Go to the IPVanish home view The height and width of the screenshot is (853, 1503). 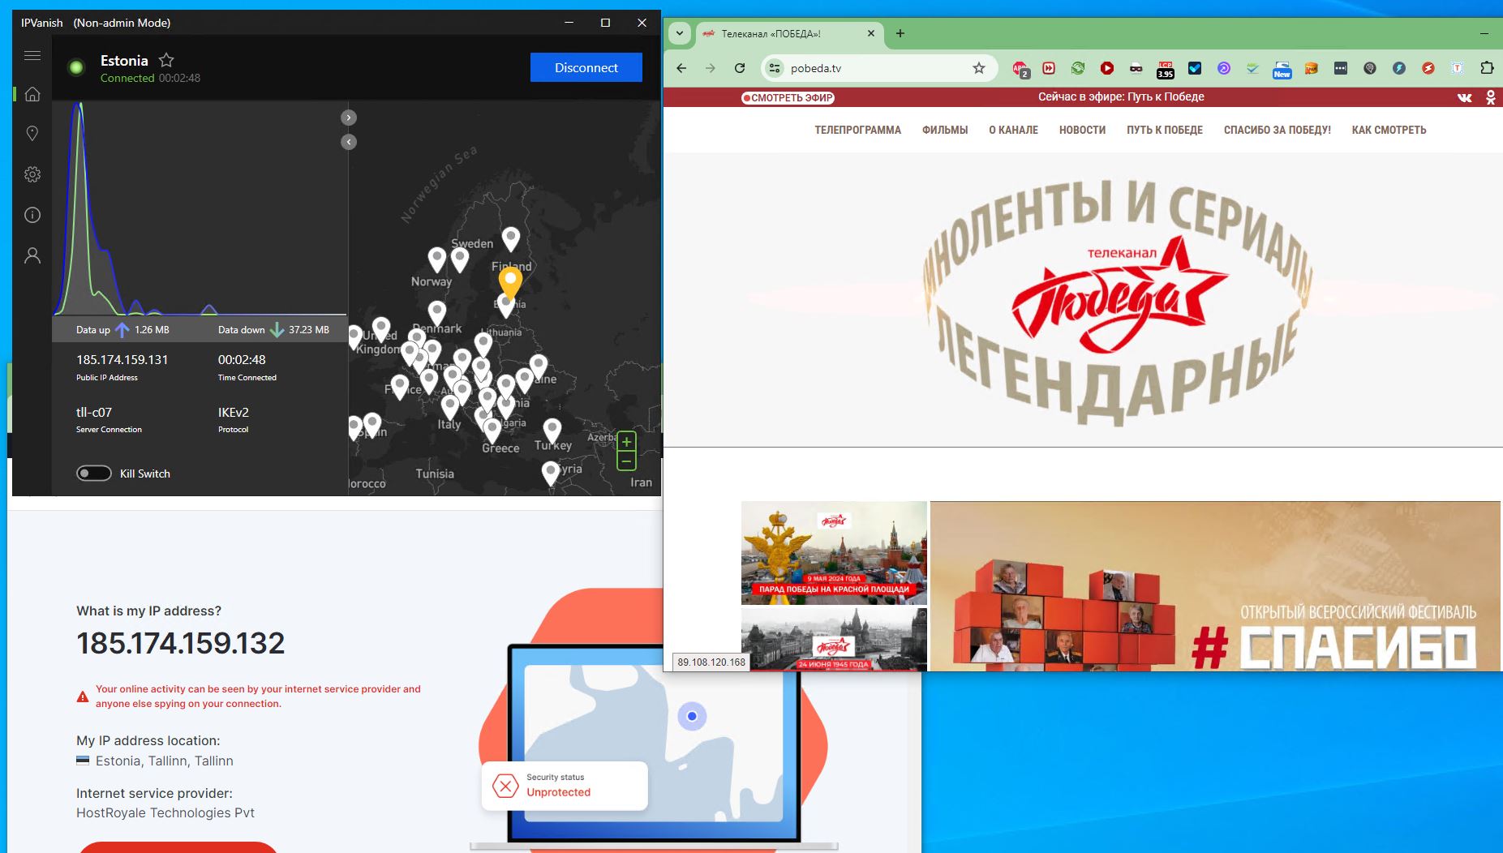click(x=32, y=94)
